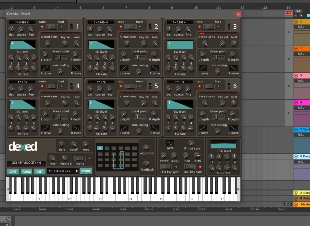Click operator 4 EG level envelope display
Viewport: 310px width, 226px height.
(x=22, y=104)
